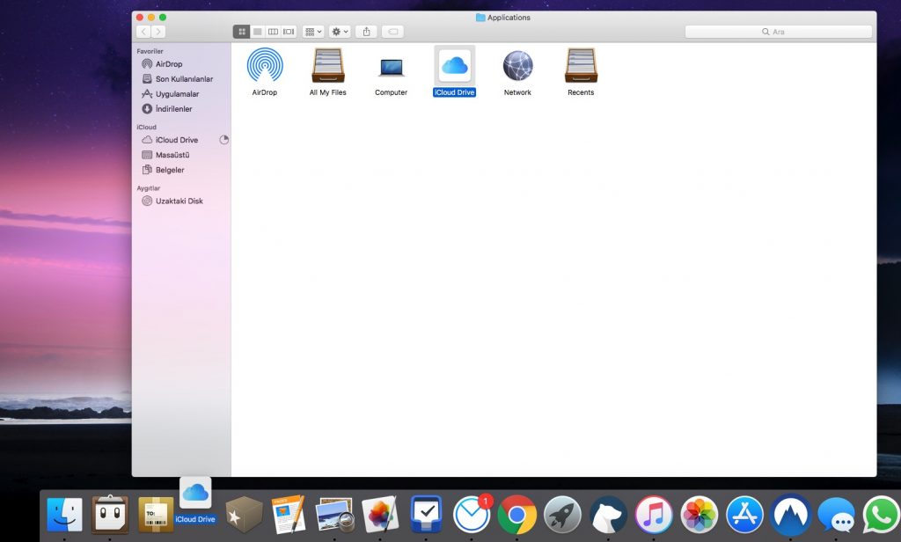Image resolution: width=901 pixels, height=542 pixels.
Task: Switch to list view mode
Action: click(257, 32)
